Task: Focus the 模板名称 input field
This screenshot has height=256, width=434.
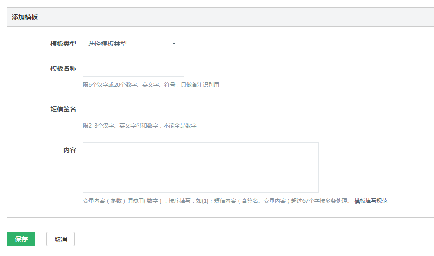Action: (x=133, y=69)
